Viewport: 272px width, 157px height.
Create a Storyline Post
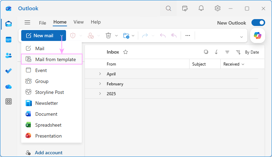pyautogui.click(x=51, y=92)
